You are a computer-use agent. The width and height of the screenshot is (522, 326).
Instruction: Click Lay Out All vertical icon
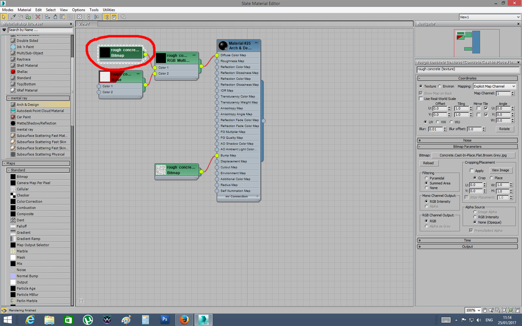click(x=89, y=17)
